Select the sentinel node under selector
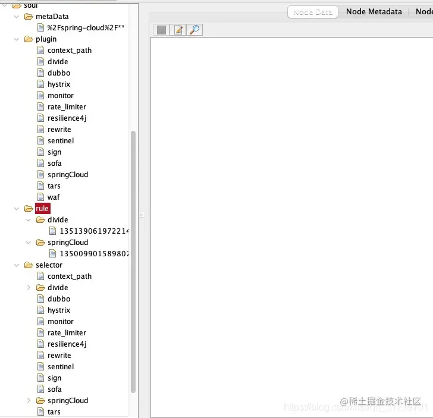 (61, 367)
